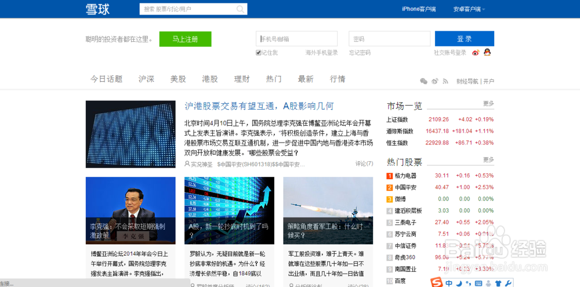Image resolution: width=580 pixels, height=287 pixels.
Task: Focus the 搜索 股票/讨论/用户 search box
Action: [193, 9]
